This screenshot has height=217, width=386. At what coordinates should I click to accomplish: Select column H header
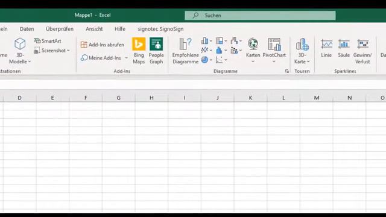(151, 98)
